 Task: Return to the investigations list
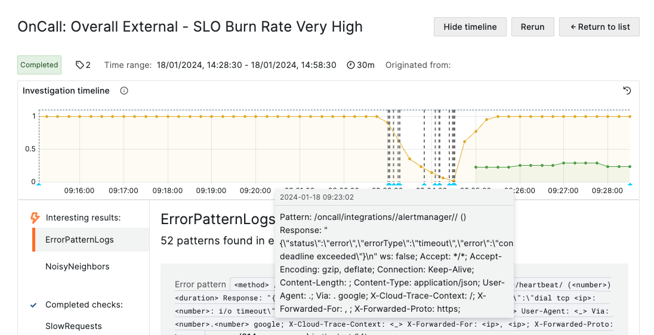[x=599, y=27]
